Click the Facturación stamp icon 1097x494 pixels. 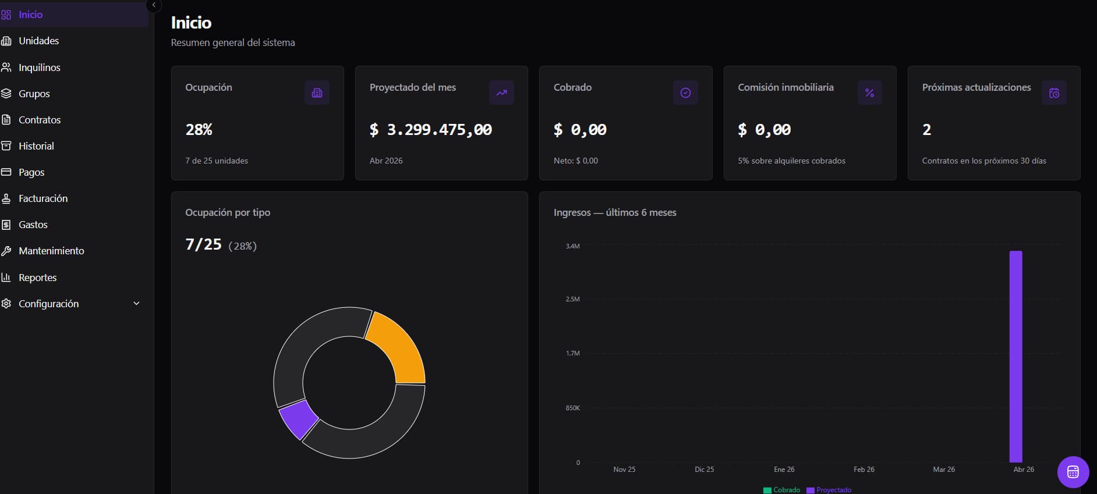click(6, 198)
